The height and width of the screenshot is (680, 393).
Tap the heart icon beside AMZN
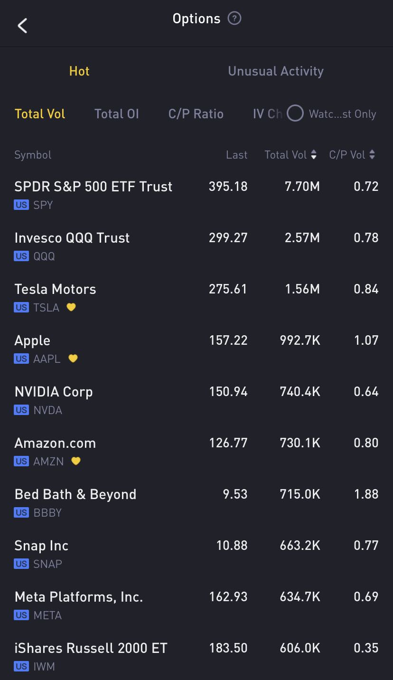[76, 461]
